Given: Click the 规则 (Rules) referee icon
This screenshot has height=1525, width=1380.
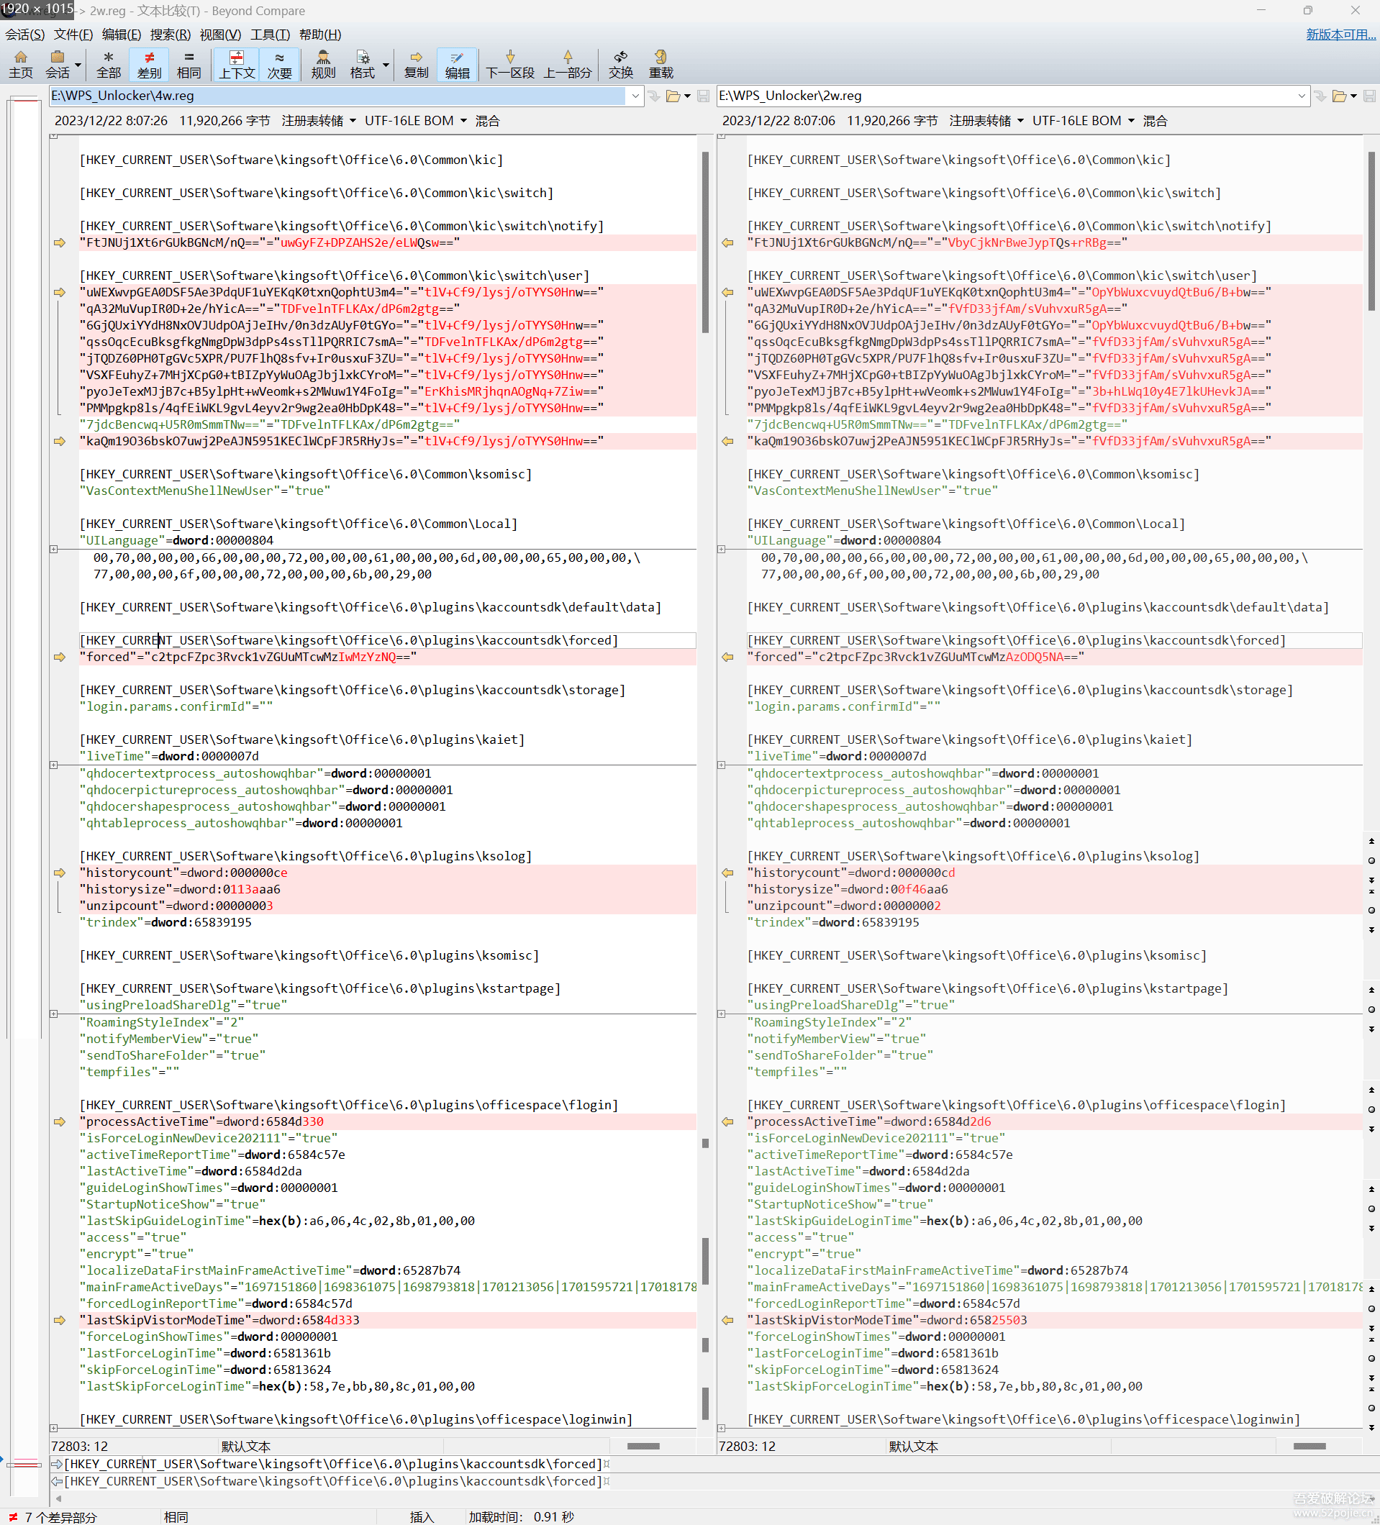Looking at the screenshot, I should (323, 64).
